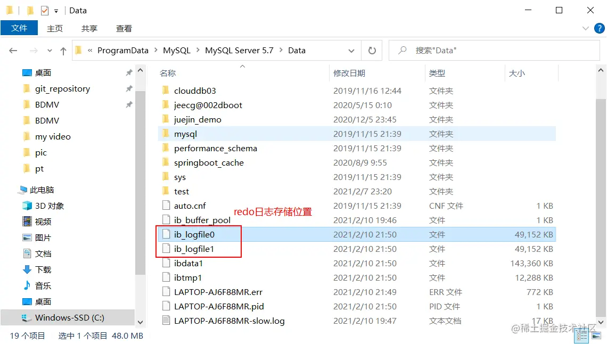Image resolution: width=607 pixels, height=344 pixels.
Task: Open recent locations dropdown arrow
Action: [50, 51]
